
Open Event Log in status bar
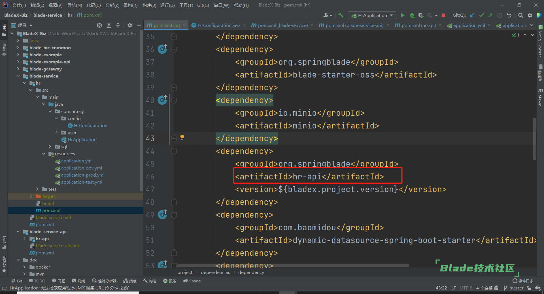[x=523, y=281]
